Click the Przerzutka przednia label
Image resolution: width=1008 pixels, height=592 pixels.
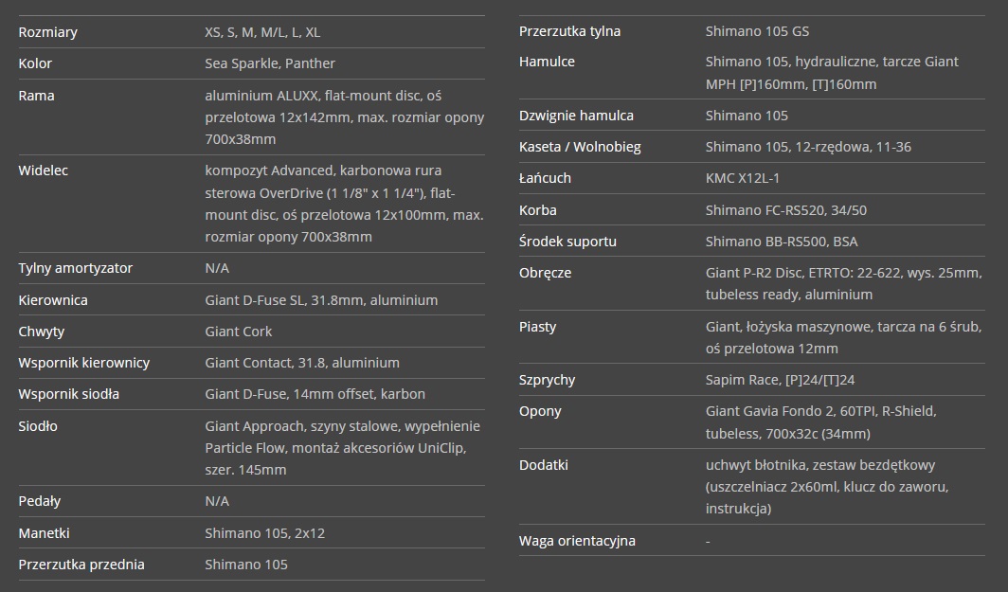[x=81, y=565]
